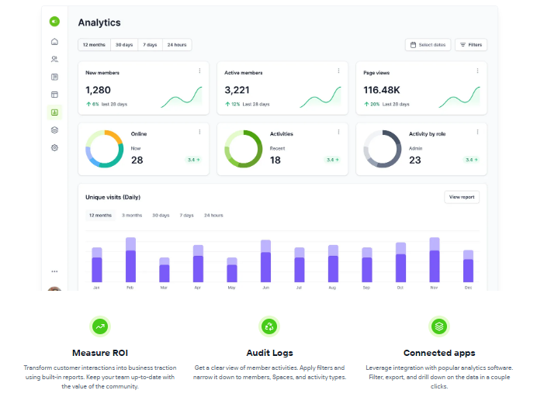
Task: Click the user avatar at sidebar bottom
Action: (x=54, y=288)
